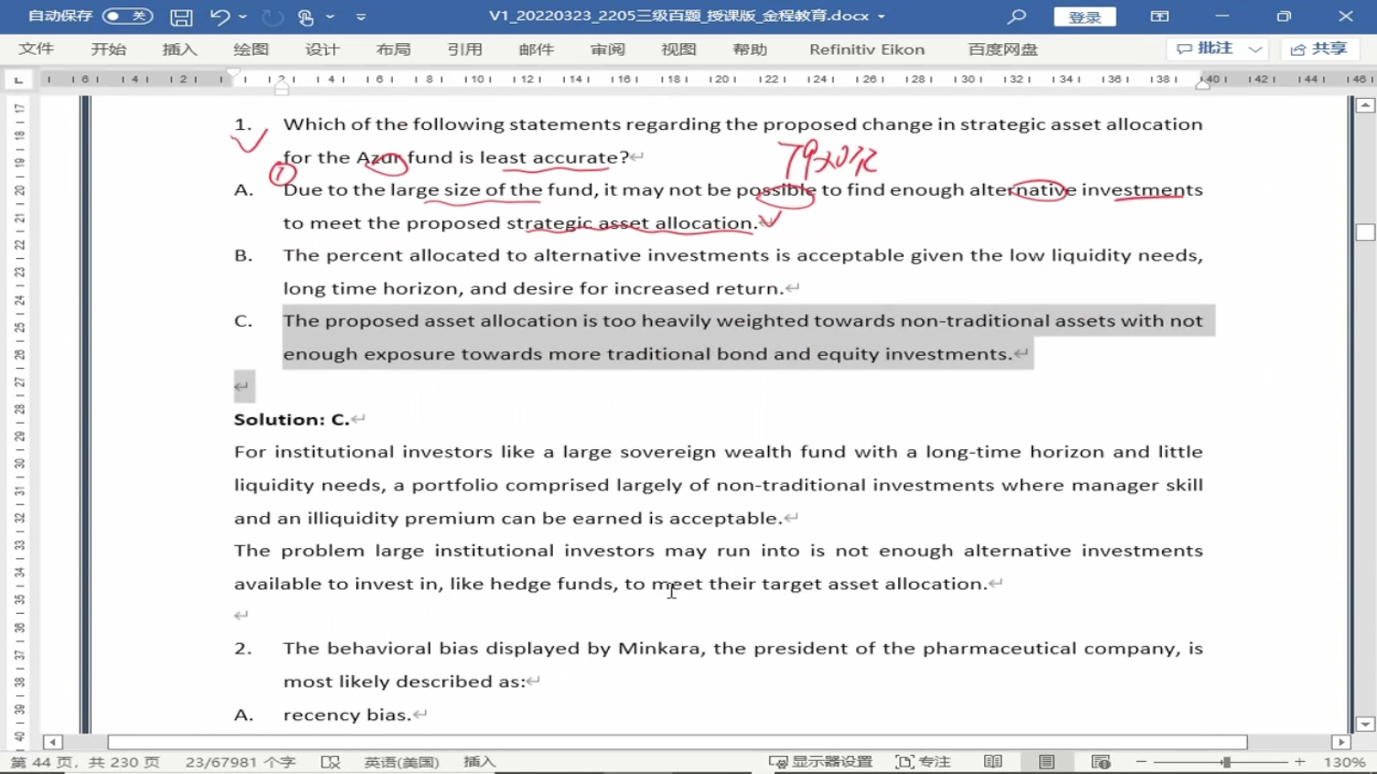Click the 共享 share button
This screenshot has height=774, width=1377.
point(1319,49)
